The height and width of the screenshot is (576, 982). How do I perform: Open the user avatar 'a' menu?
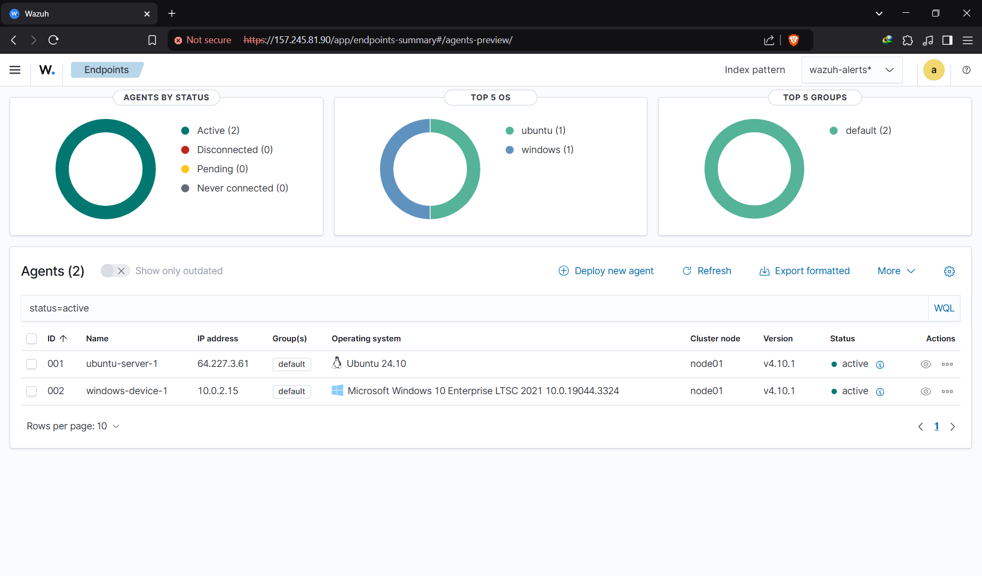coord(934,70)
